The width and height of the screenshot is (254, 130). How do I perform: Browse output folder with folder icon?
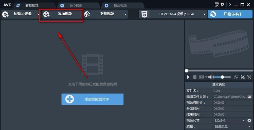pos(250,97)
